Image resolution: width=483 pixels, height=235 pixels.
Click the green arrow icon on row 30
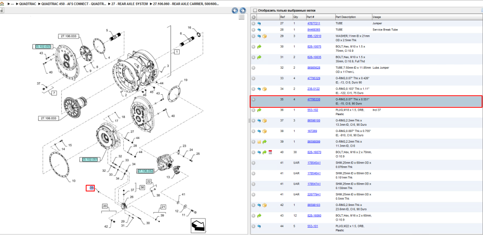click(x=259, y=47)
